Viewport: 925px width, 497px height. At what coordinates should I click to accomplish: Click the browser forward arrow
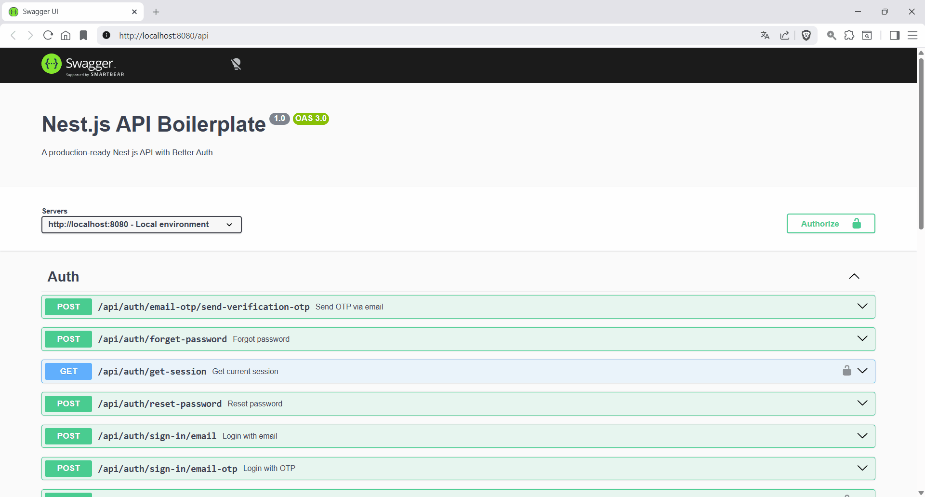tap(30, 35)
